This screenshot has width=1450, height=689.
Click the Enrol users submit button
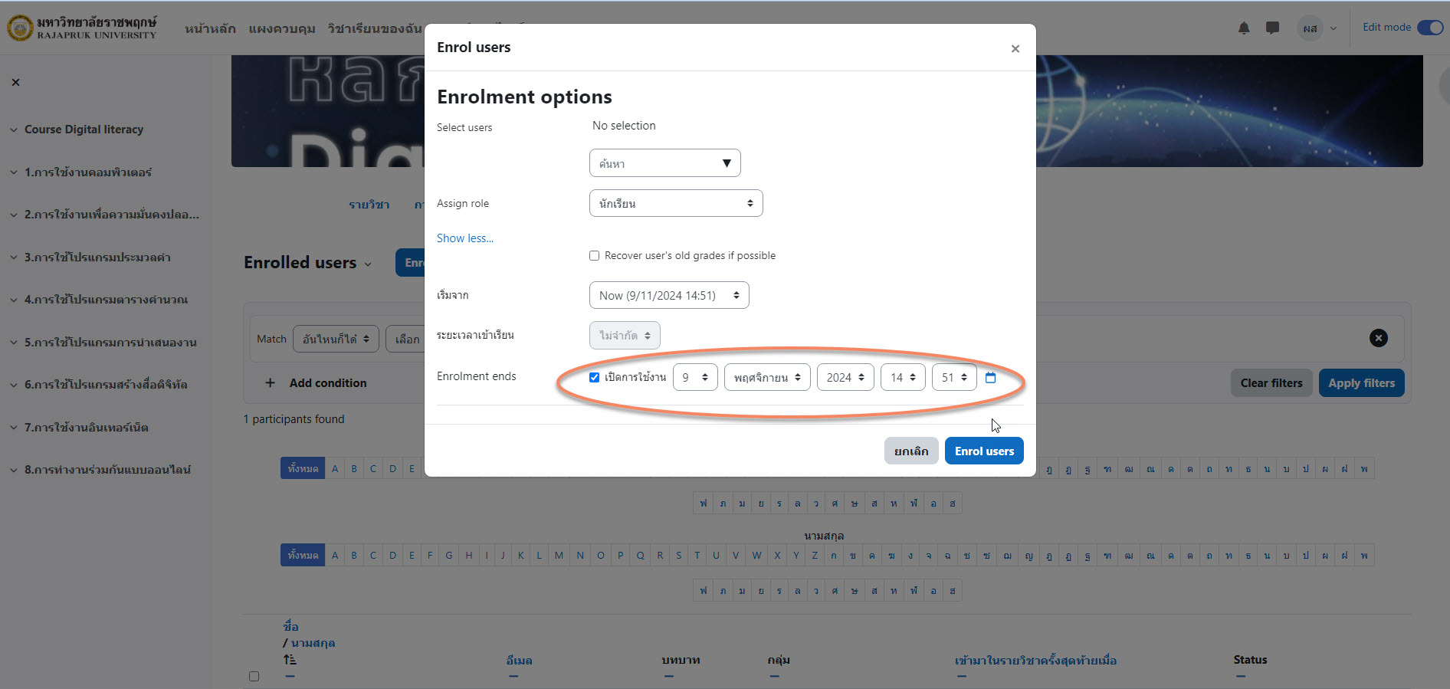pos(983,451)
